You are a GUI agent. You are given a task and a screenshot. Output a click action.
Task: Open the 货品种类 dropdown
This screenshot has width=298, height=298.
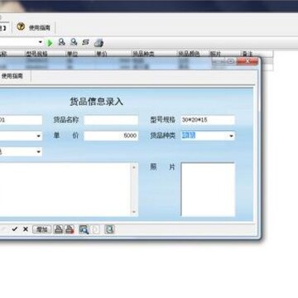coord(231,136)
